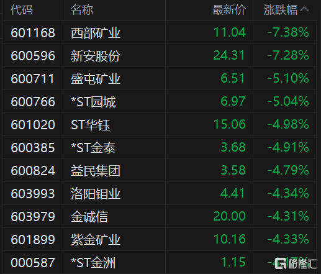The height and width of the screenshot is (274, 321).
Task: Click change value -4.91%
Action: pyautogui.click(x=288, y=147)
